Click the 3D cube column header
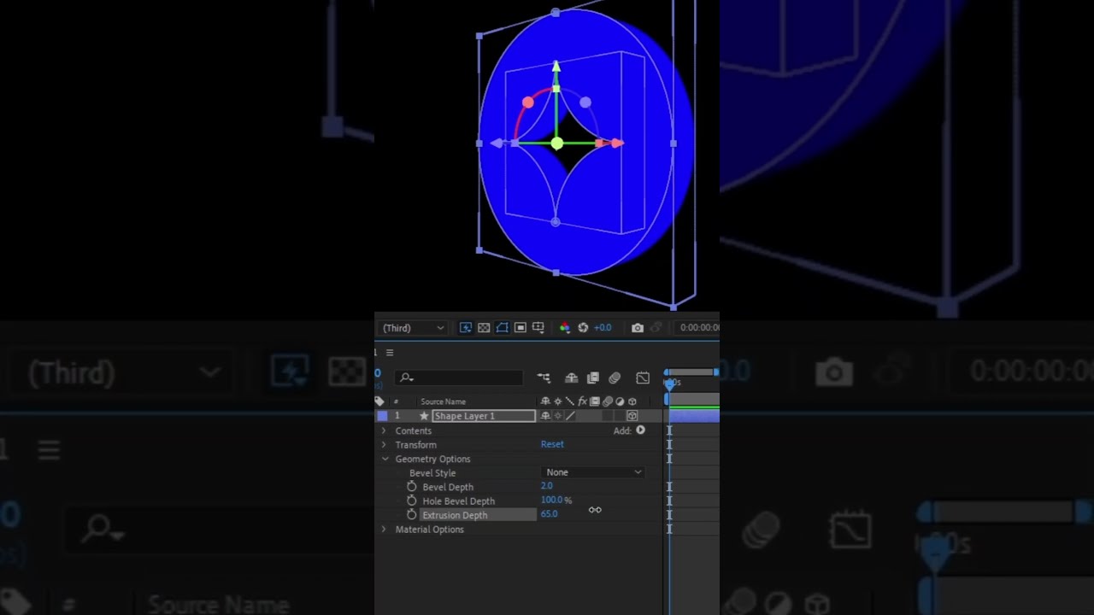This screenshot has height=615, width=1094. tap(632, 401)
